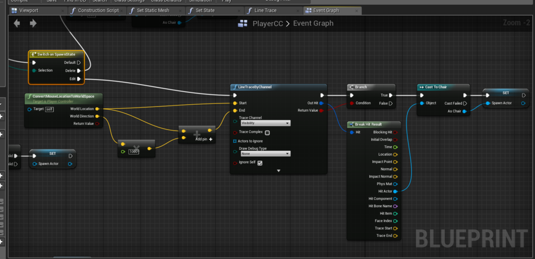
Task: Select the Branch node header
Action: pyautogui.click(x=371, y=87)
